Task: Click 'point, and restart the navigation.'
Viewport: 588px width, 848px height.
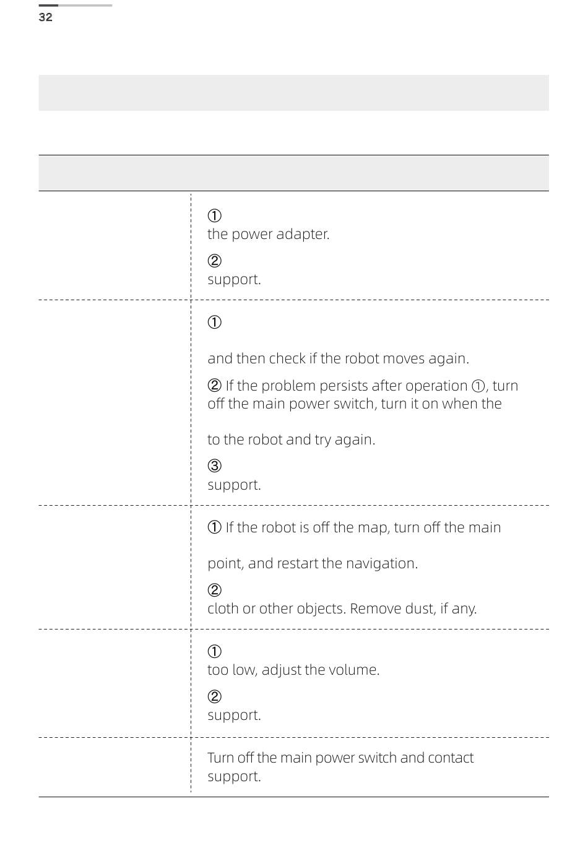Action: coord(313,563)
